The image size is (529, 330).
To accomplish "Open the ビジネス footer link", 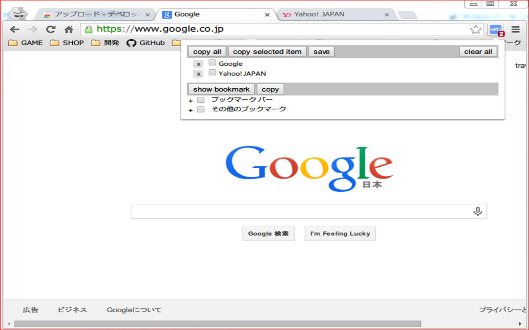I will [x=72, y=310].
